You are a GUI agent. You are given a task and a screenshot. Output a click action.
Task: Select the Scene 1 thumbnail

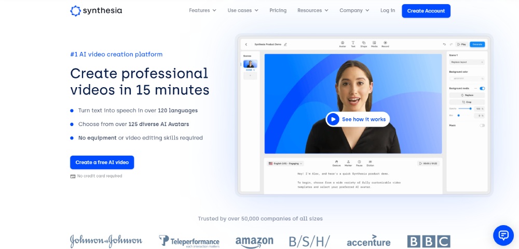[x=250, y=64]
